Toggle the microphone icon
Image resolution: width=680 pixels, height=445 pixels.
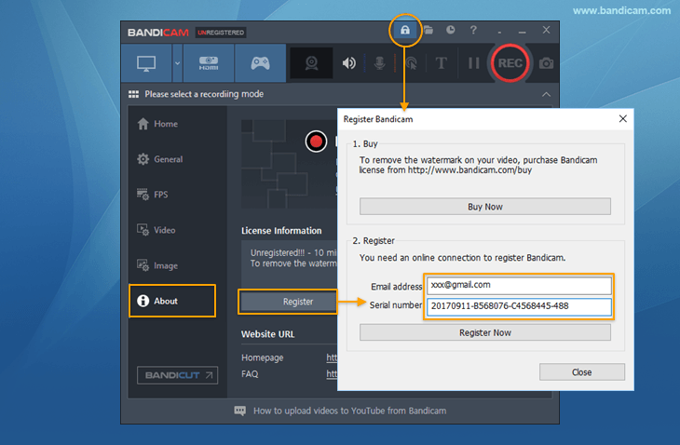pyautogui.click(x=379, y=63)
